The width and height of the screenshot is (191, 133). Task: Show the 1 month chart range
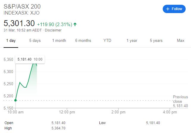click(59, 41)
